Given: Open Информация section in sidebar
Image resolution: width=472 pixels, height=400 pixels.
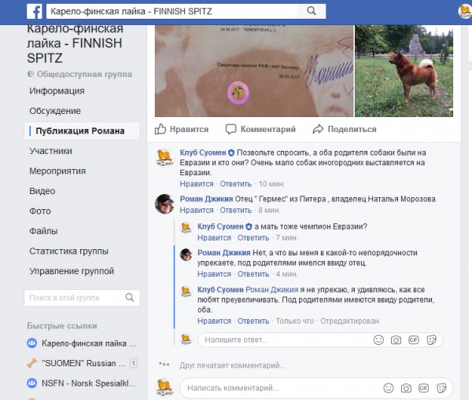Looking at the screenshot, I should click(57, 91).
